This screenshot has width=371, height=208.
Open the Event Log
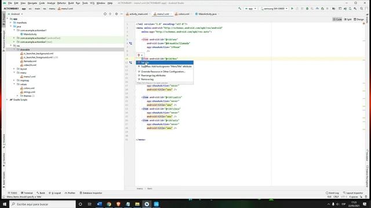[332, 193]
